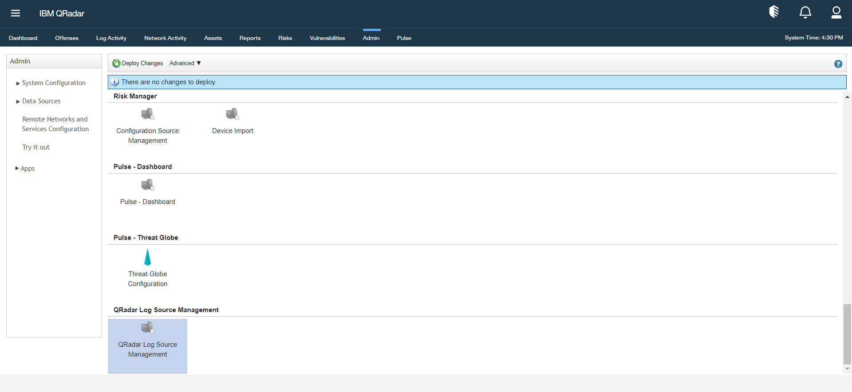The image size is (852, 392).
Task: Open QRadar Log Source Management icon
Action: tap(148, 328)
